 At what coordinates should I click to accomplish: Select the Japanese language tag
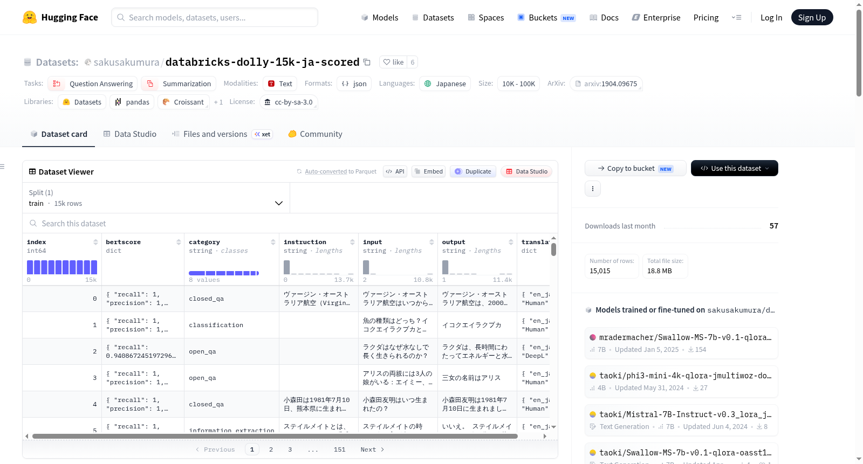[445, 84]
